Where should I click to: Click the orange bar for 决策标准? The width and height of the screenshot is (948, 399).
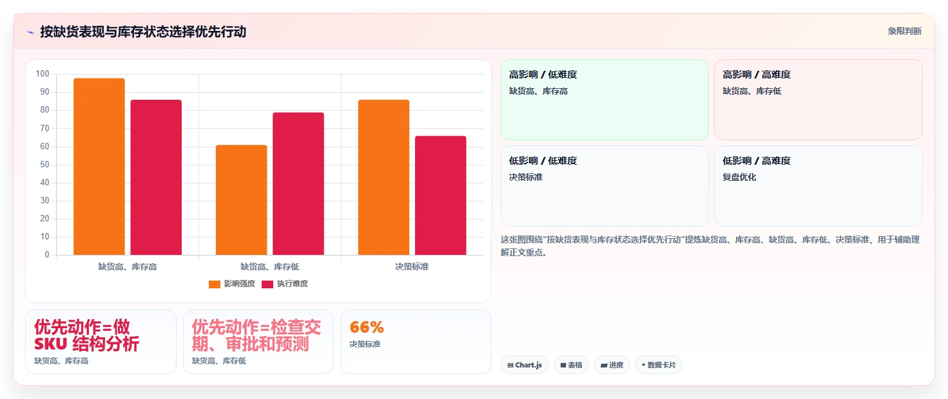click(383, 178)
